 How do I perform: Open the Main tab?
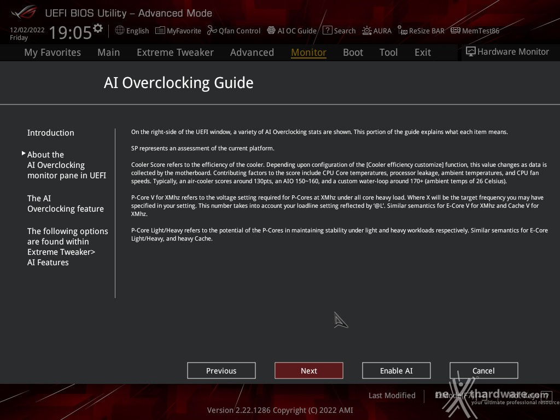[109, 52]
